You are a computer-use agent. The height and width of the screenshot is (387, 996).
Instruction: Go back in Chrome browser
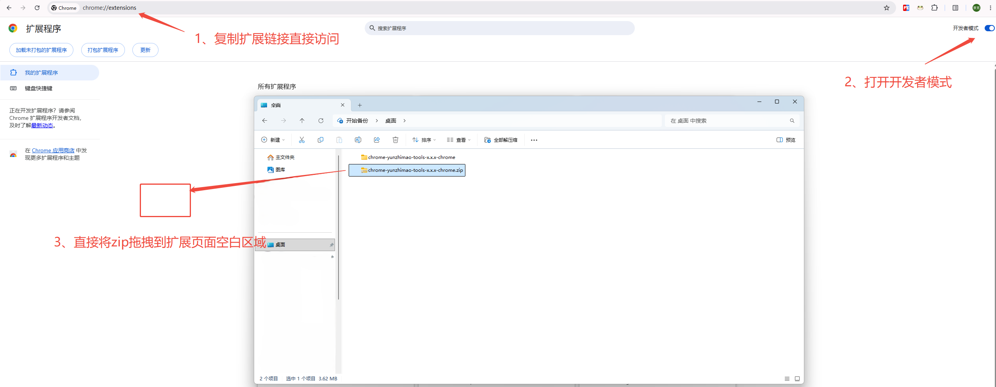click(9, 8)
